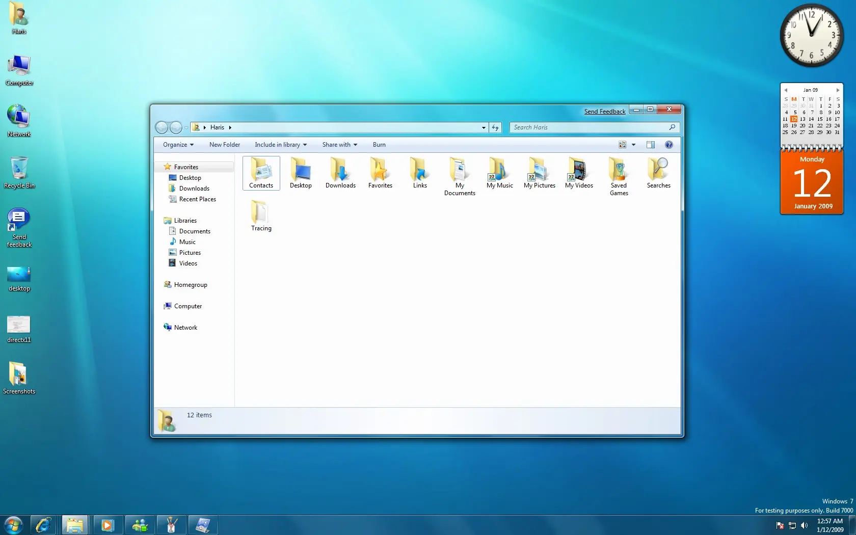Open the My Videos folder
Viewport: 856px width, 535px height.
click(579, 173)
